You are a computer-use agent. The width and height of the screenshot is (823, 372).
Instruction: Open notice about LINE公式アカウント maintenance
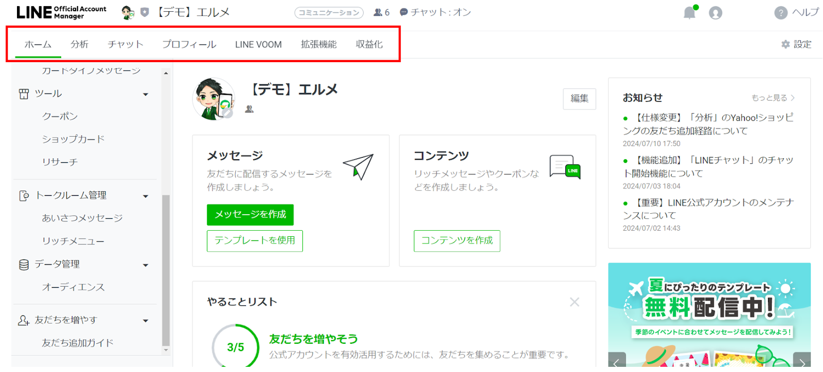coord(709,209)
